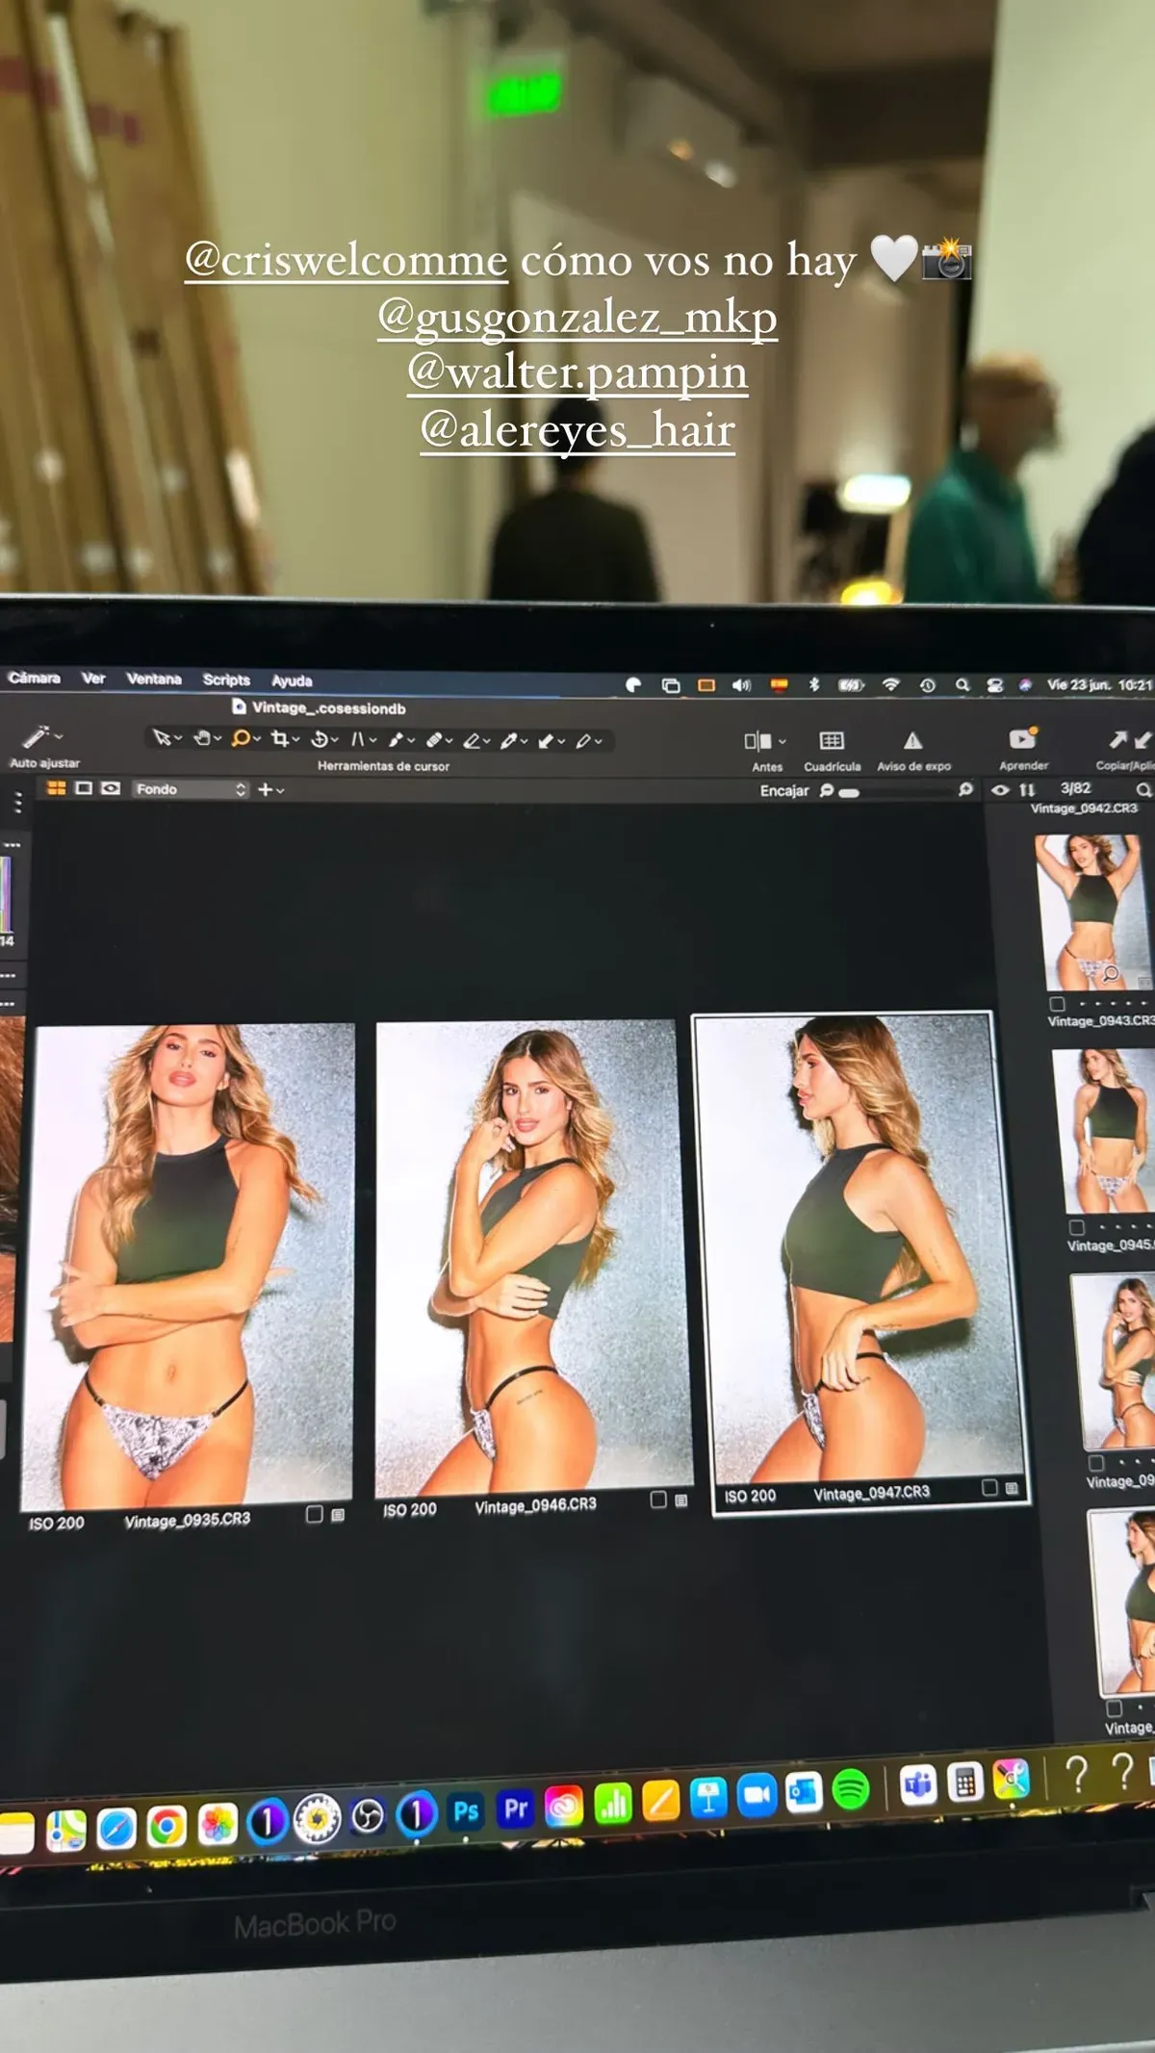Select the hand pan tool
Screen dimensions: 1155x2053
[x=202, y=738]
